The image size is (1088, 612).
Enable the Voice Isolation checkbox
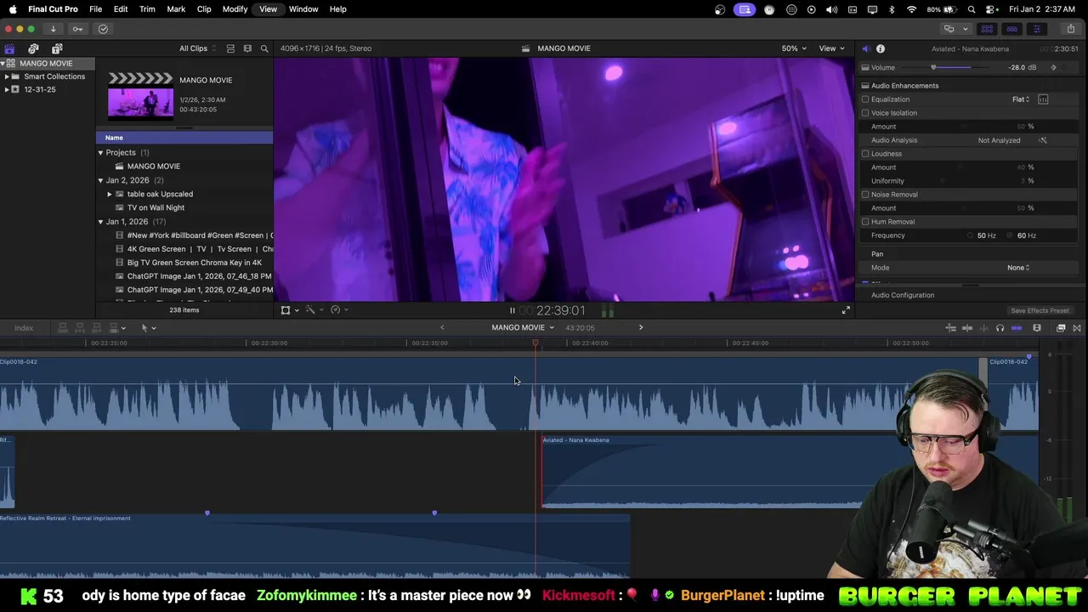click(865, 113)
